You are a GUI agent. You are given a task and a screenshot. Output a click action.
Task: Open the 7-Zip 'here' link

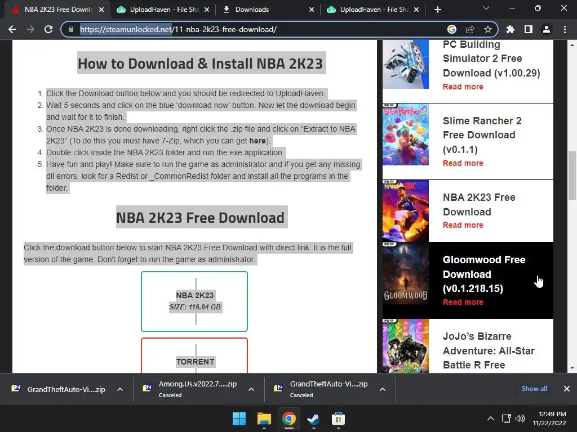257,141
